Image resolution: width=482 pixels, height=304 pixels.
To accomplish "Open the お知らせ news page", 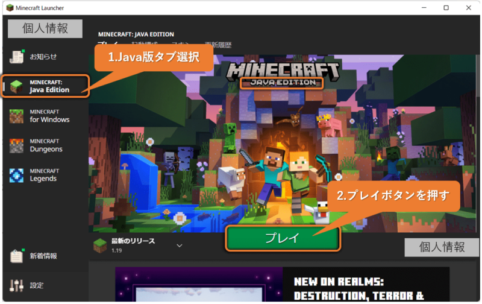I will (34, 57).
